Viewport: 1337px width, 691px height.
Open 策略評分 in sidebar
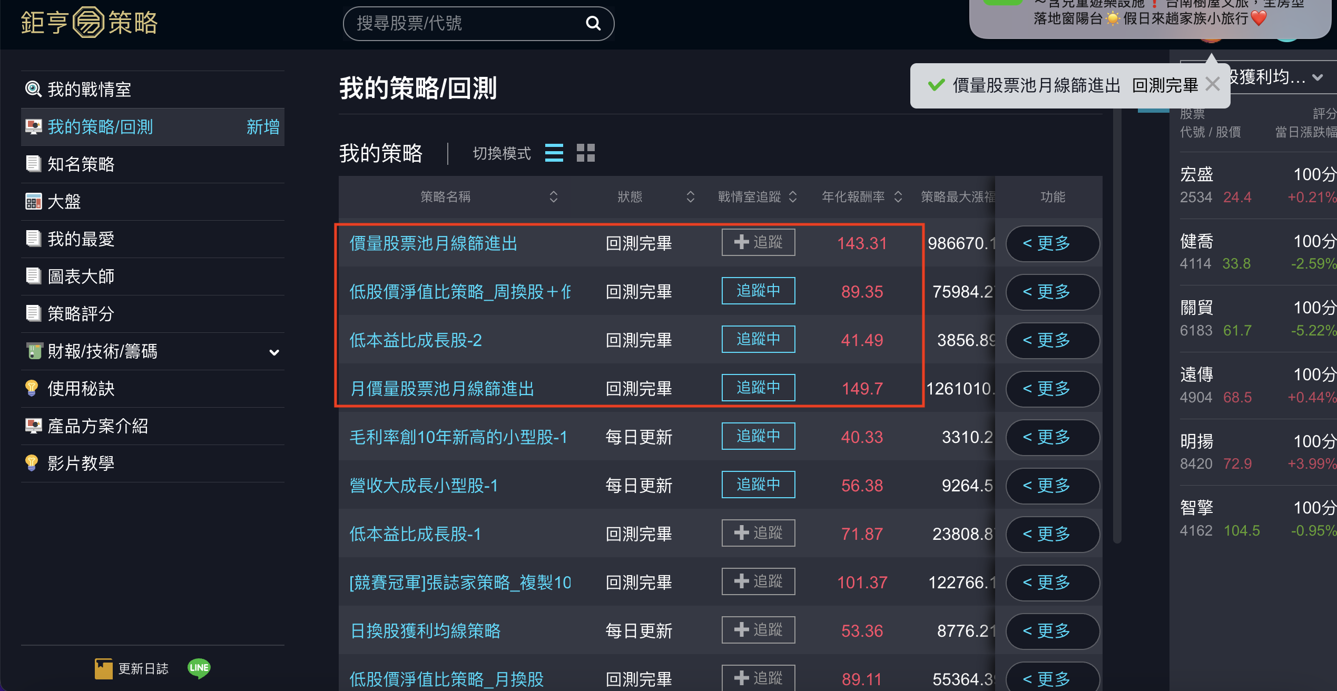81,314
